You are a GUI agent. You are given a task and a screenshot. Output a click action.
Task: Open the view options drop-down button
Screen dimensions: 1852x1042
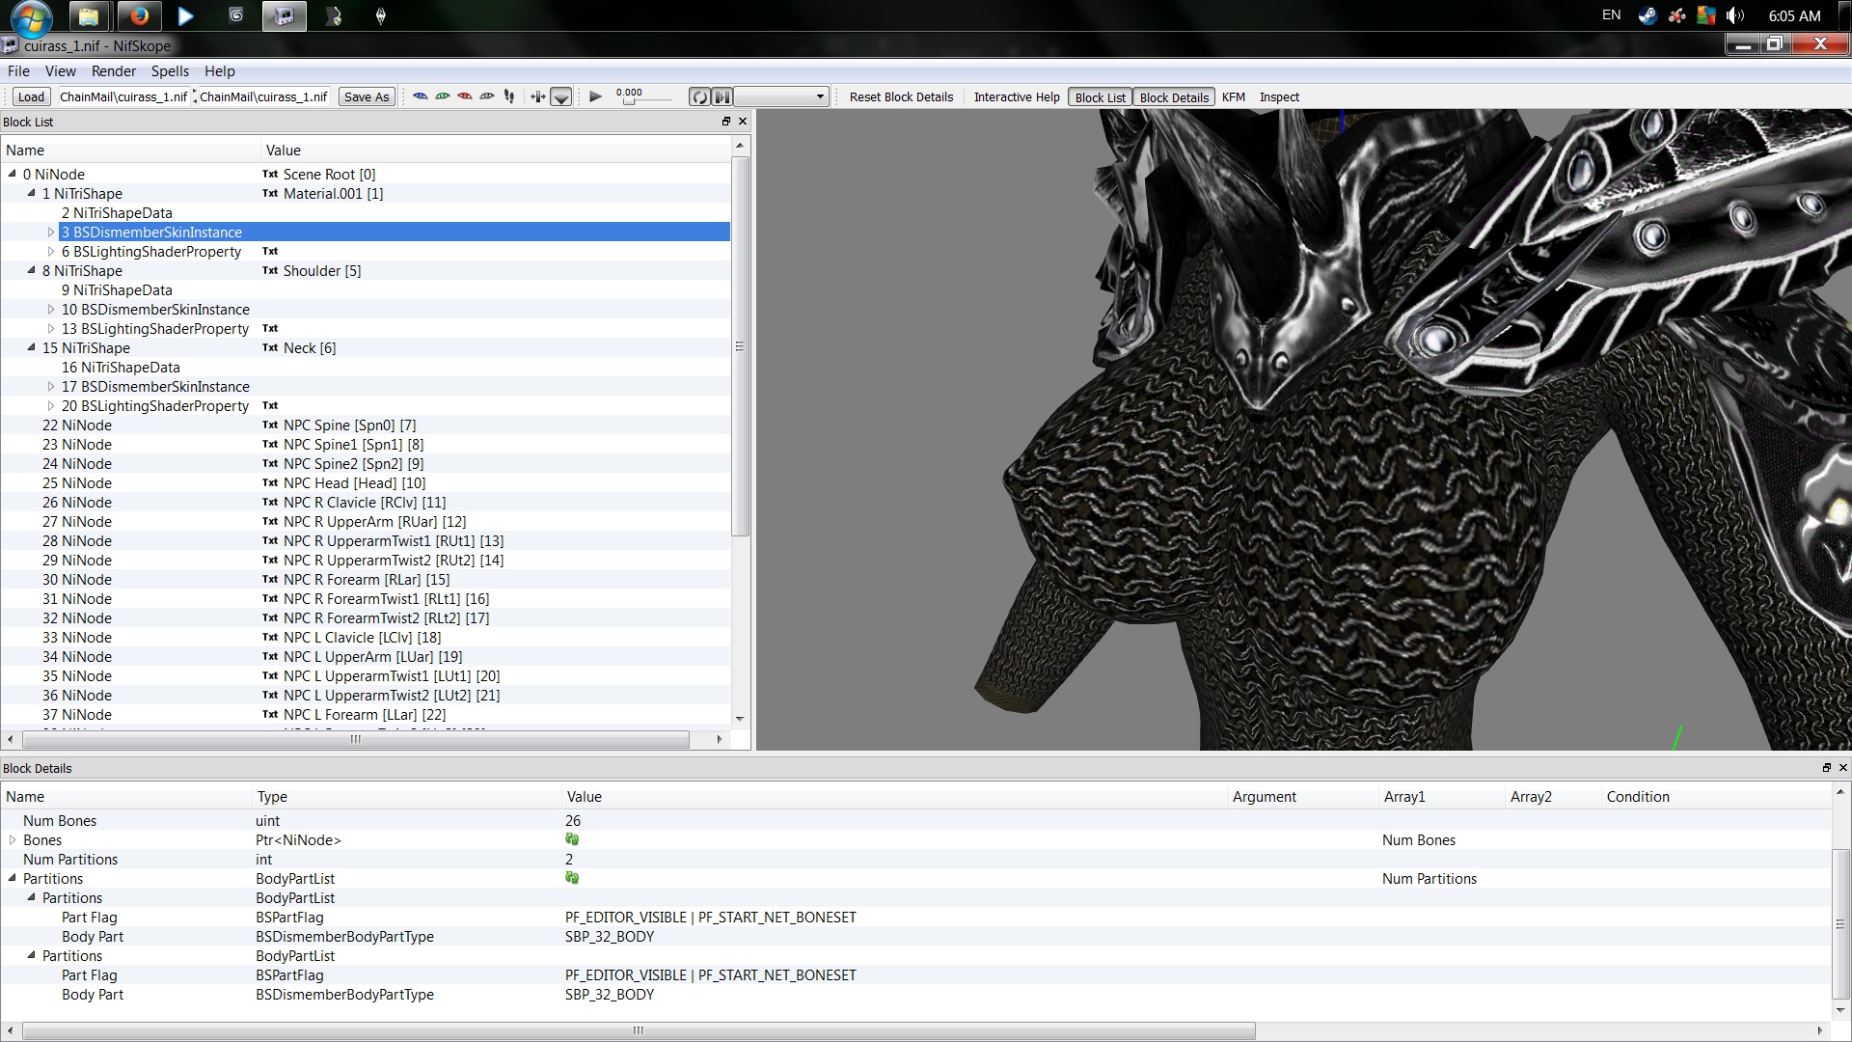coord(561,97)
